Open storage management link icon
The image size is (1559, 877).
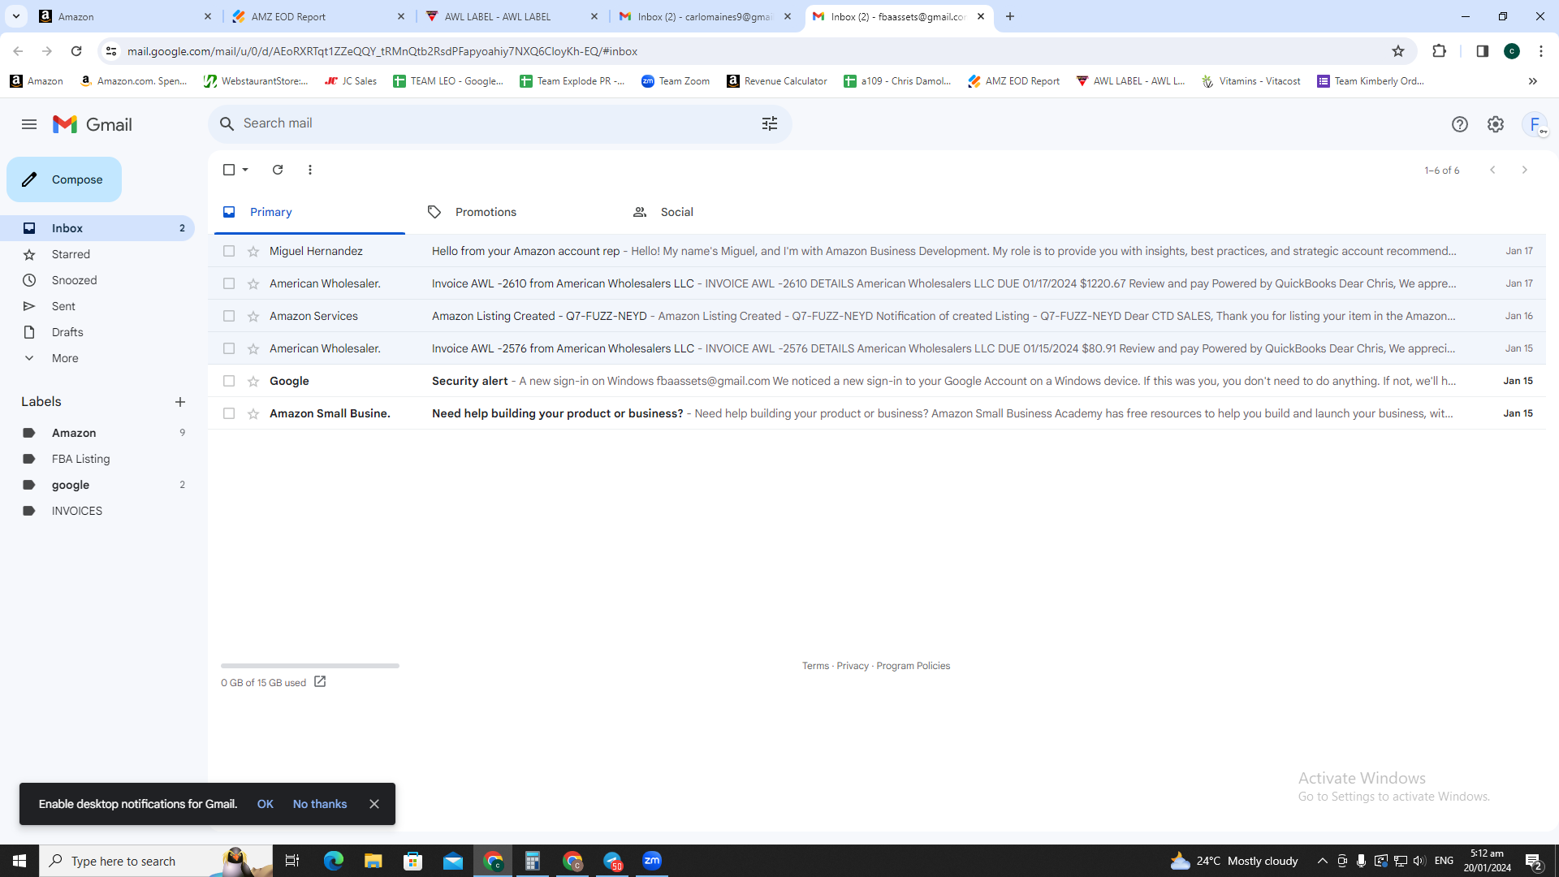click(x=320, y=682)
